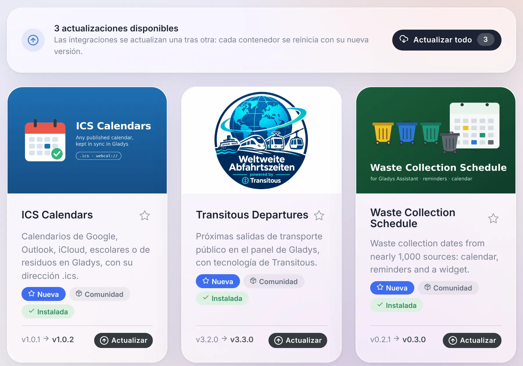Click old version v0.2.1 text
This screenshot has height=366, width=523.
point(380,339)
